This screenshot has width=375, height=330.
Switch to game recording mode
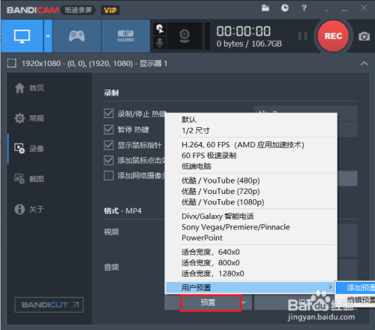tap(77, 36)
